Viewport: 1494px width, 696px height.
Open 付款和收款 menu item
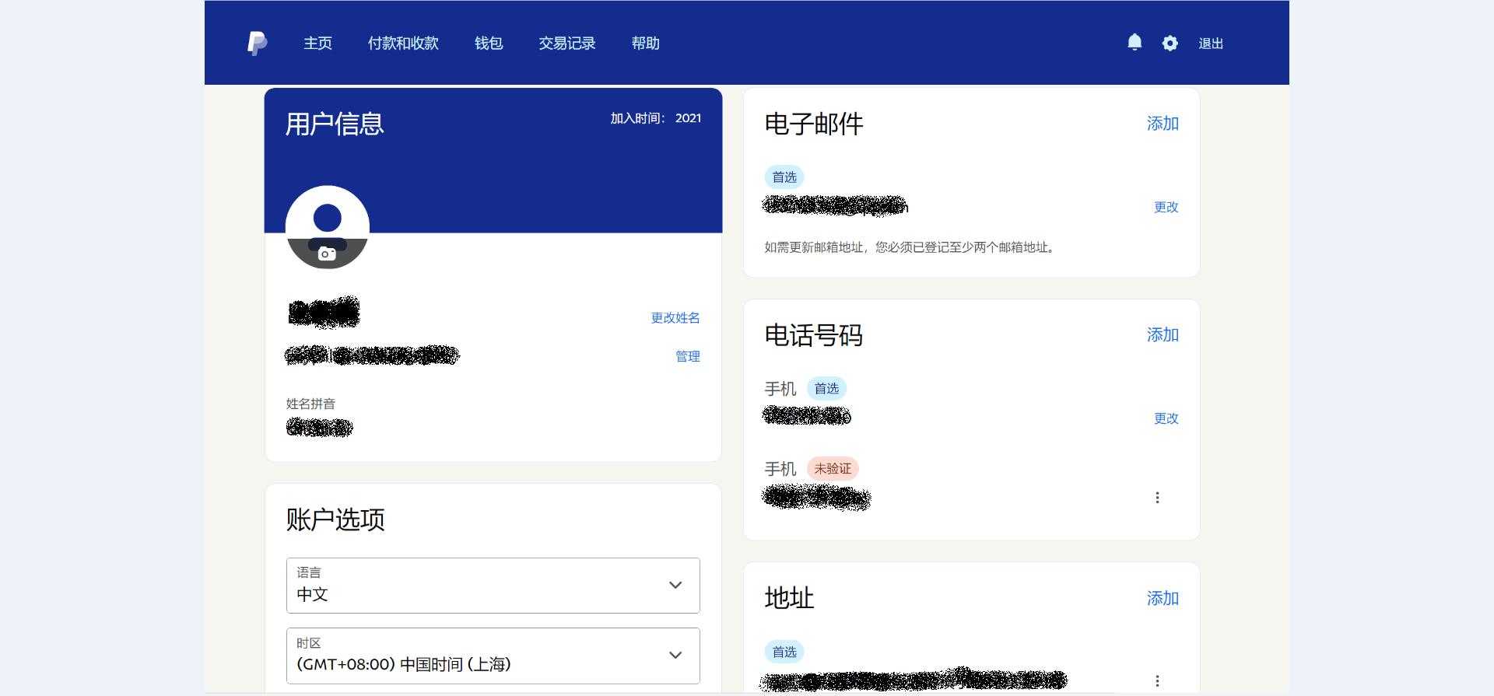coord(403,44)
